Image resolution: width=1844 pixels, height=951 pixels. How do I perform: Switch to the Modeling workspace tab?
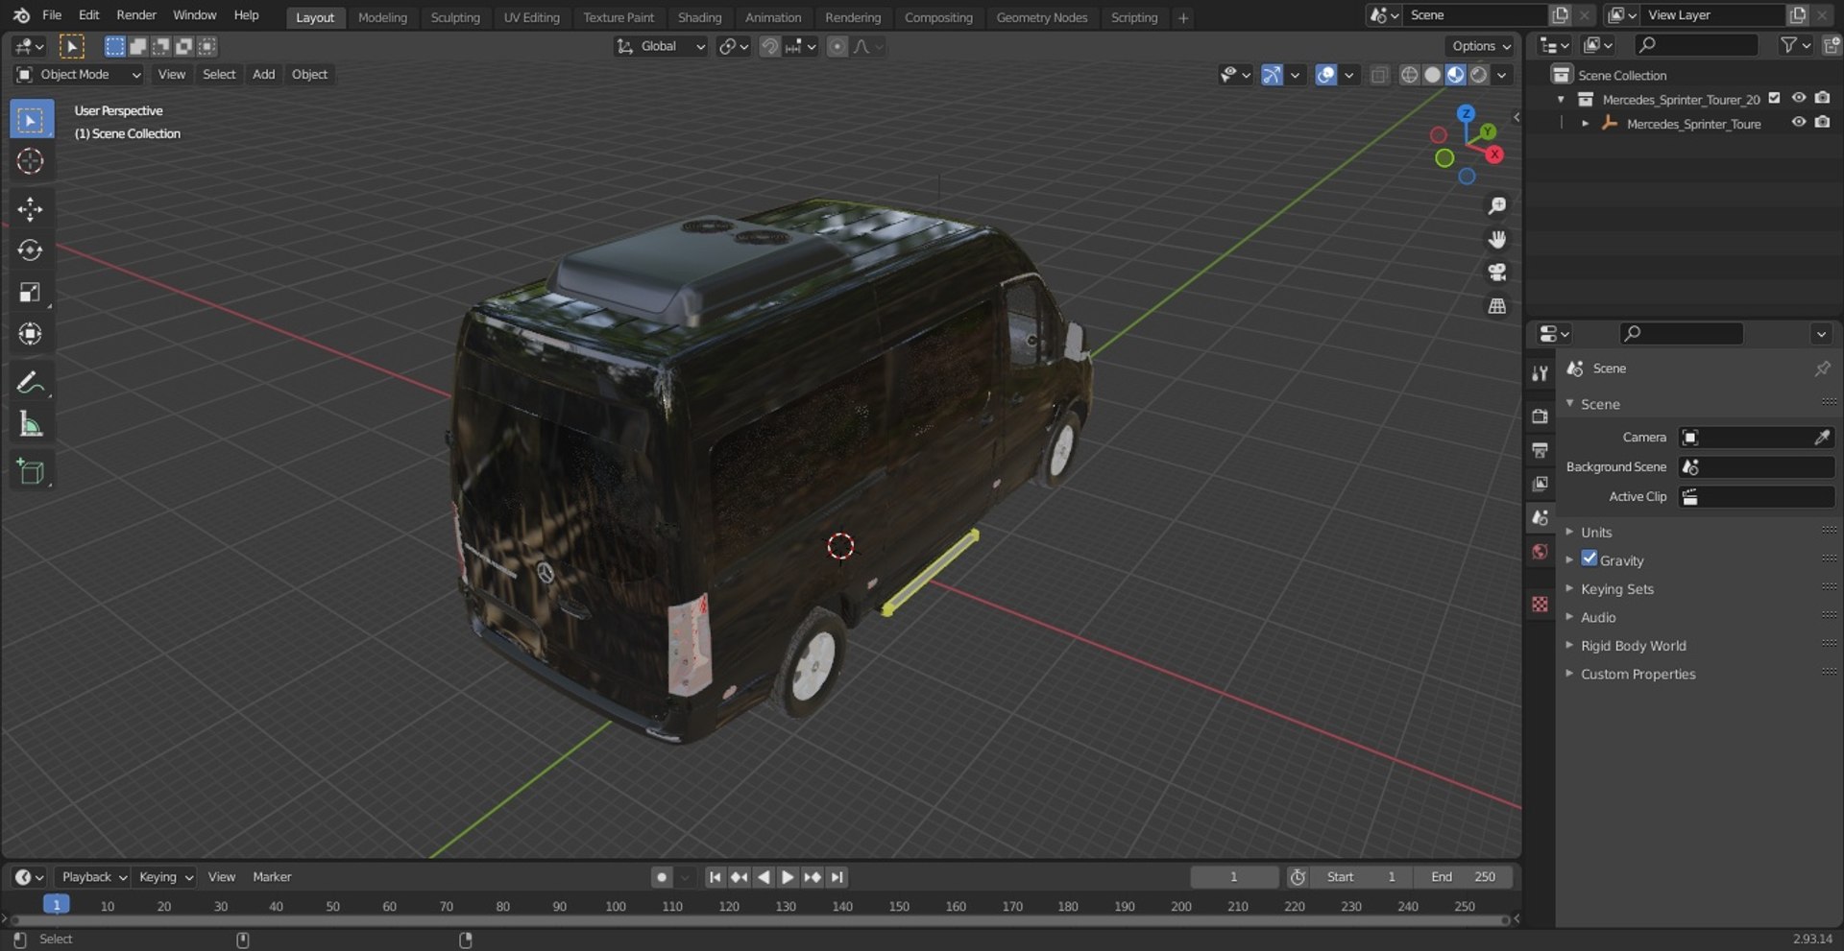[x=382, y=17]
